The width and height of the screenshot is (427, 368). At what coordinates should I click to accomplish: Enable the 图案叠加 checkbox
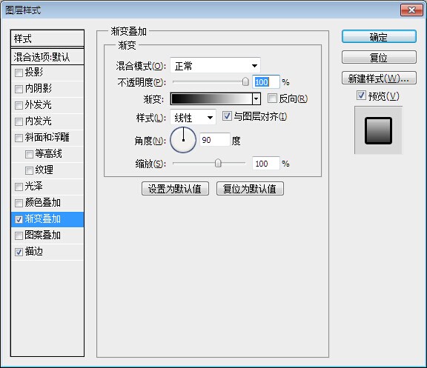point(19,235)
